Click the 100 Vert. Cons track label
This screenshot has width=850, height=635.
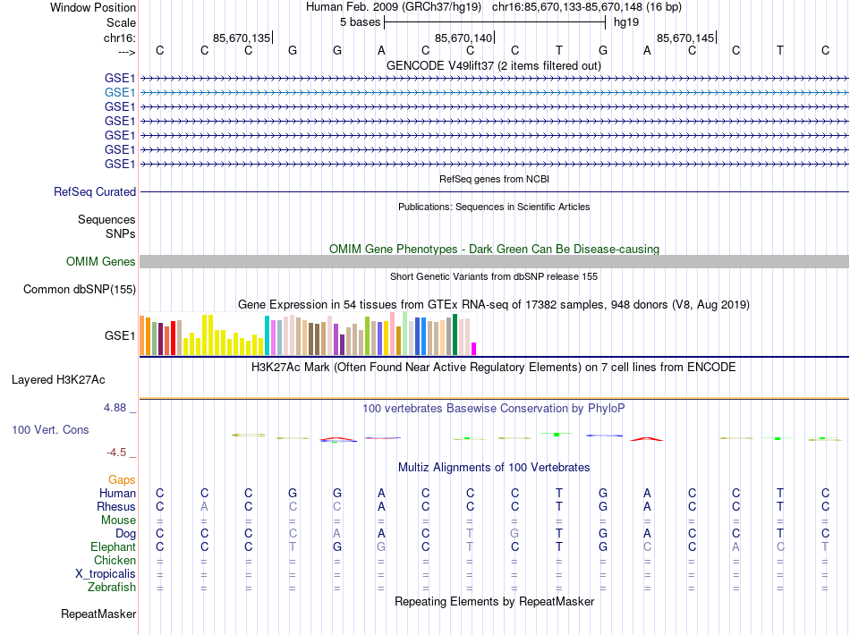tap(50, 429)
